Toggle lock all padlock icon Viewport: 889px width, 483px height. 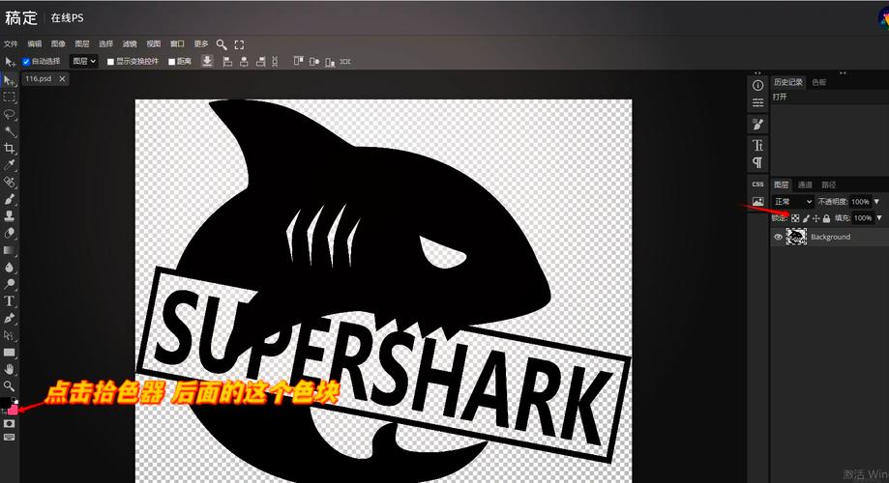[x=827, y=218]
